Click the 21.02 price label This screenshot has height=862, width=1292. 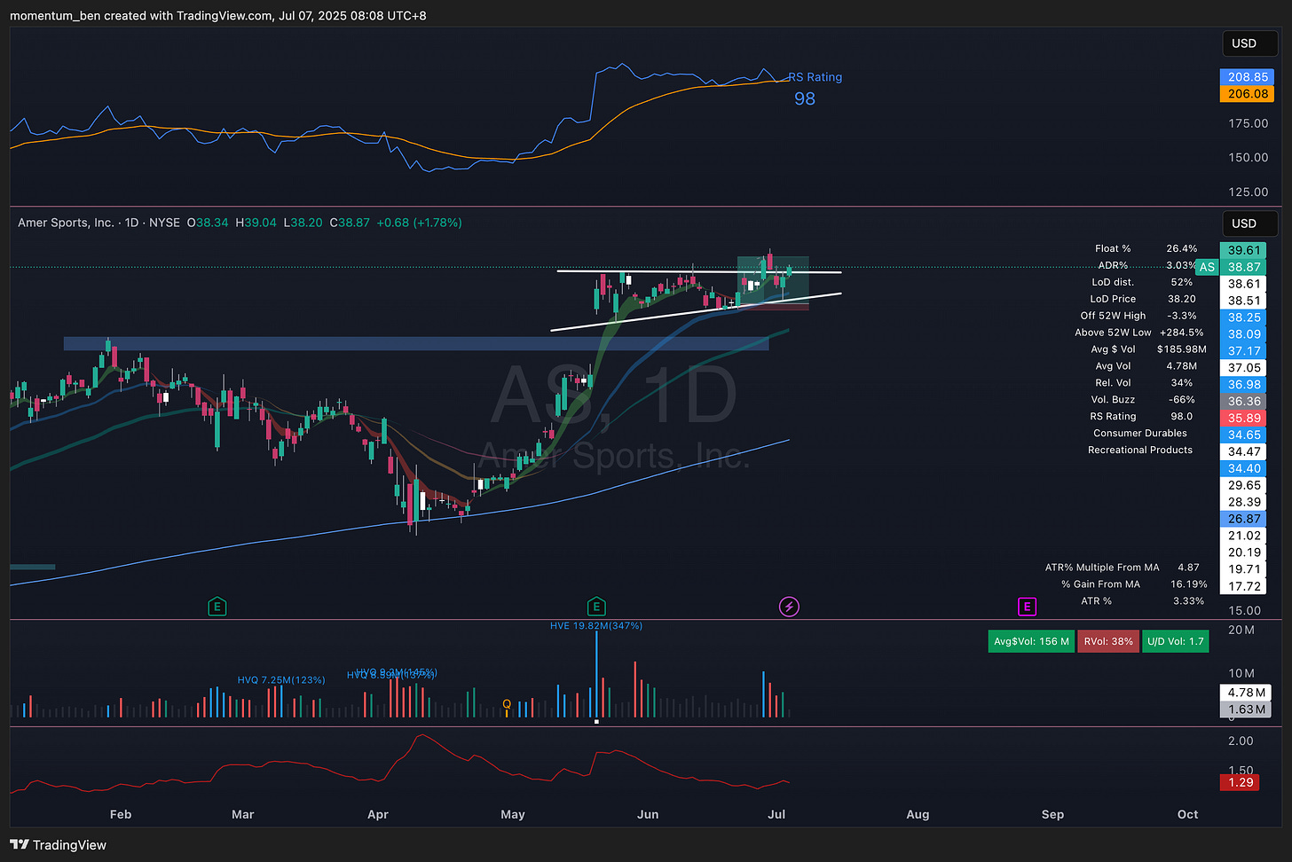1244,536
